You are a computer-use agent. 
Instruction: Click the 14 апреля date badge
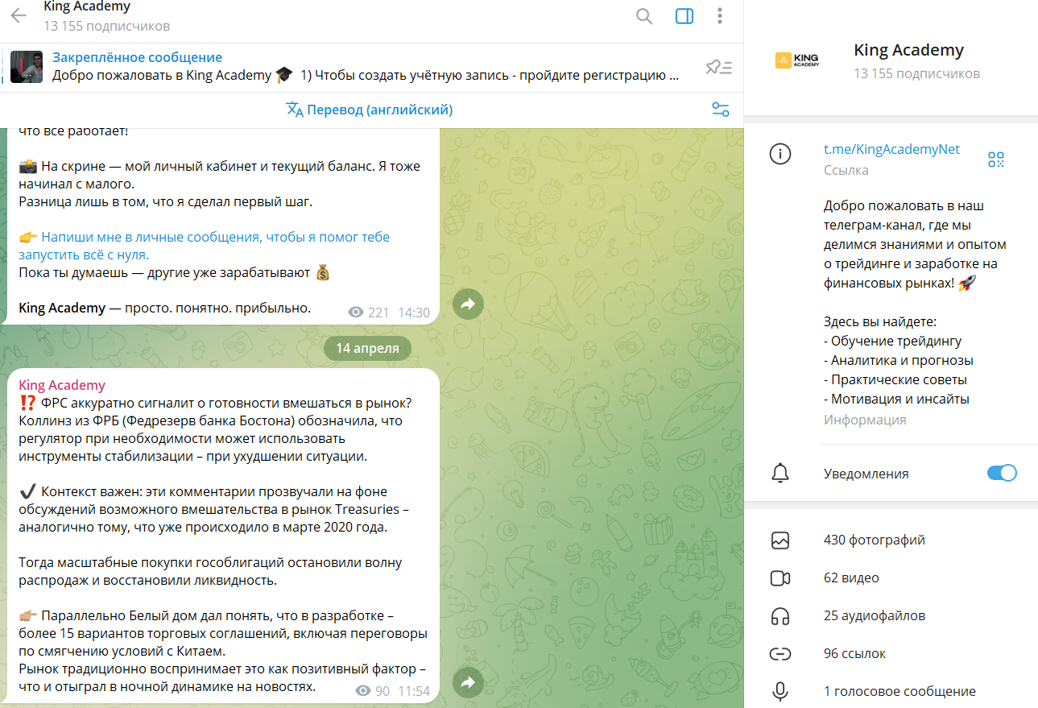pyautogui.click(x=367, y=349)
